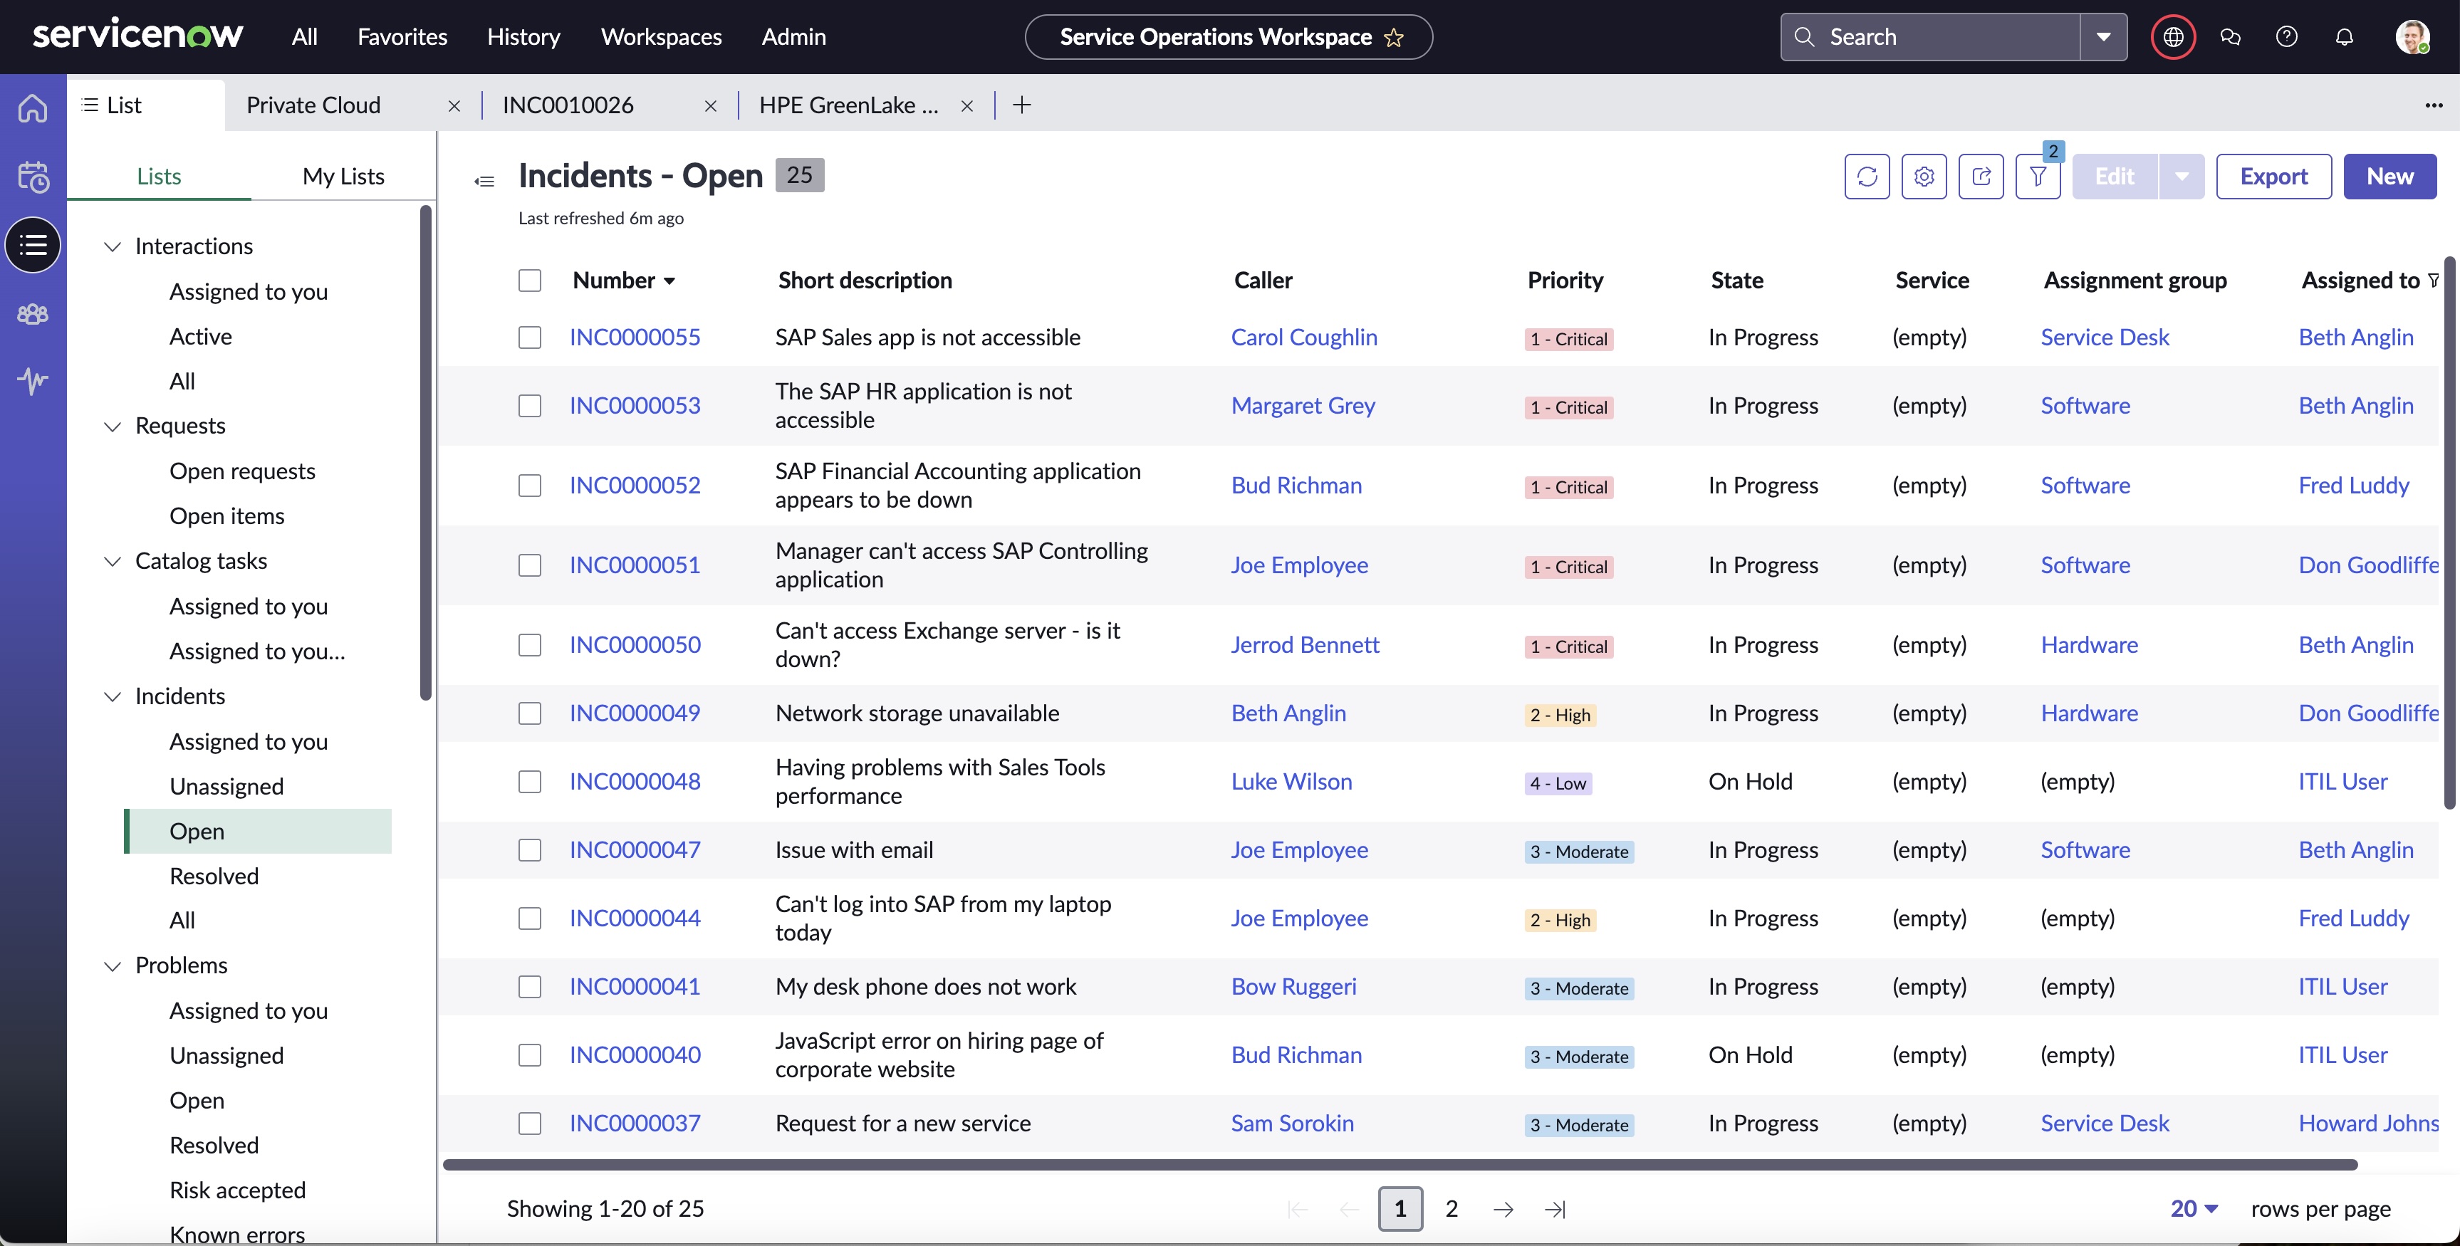Open the chat conversations icon
The width and height of the screenshot is (2460, 1246).
[x=2230, y=37]
